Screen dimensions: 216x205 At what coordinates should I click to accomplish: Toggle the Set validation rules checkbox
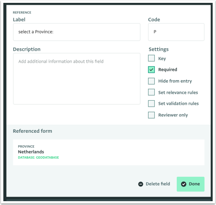click(x=151, y=104)
